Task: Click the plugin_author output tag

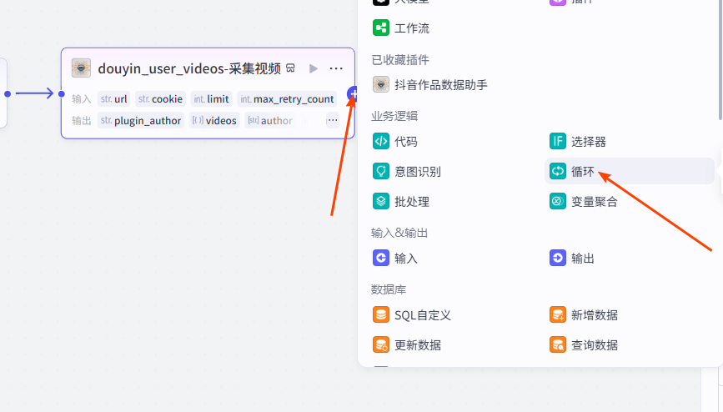Action: 141,120
